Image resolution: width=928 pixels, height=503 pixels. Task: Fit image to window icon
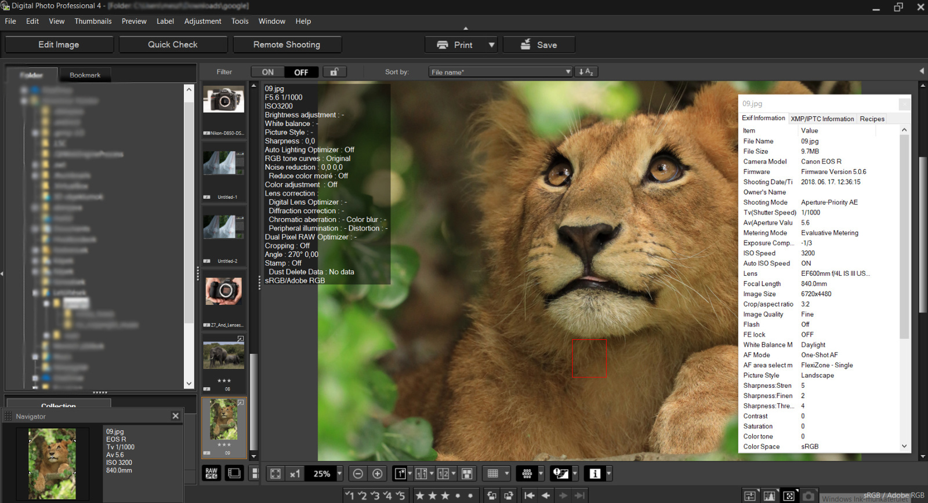275,473
